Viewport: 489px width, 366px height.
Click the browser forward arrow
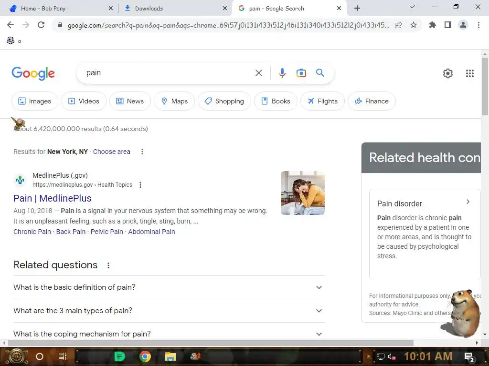point(26,25)
